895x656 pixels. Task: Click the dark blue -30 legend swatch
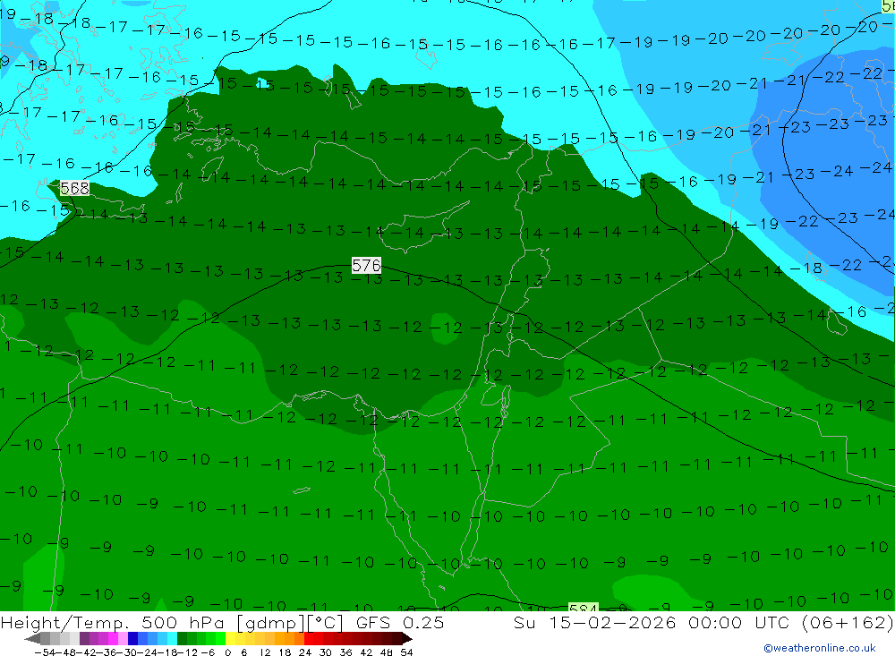click(133, 638)
